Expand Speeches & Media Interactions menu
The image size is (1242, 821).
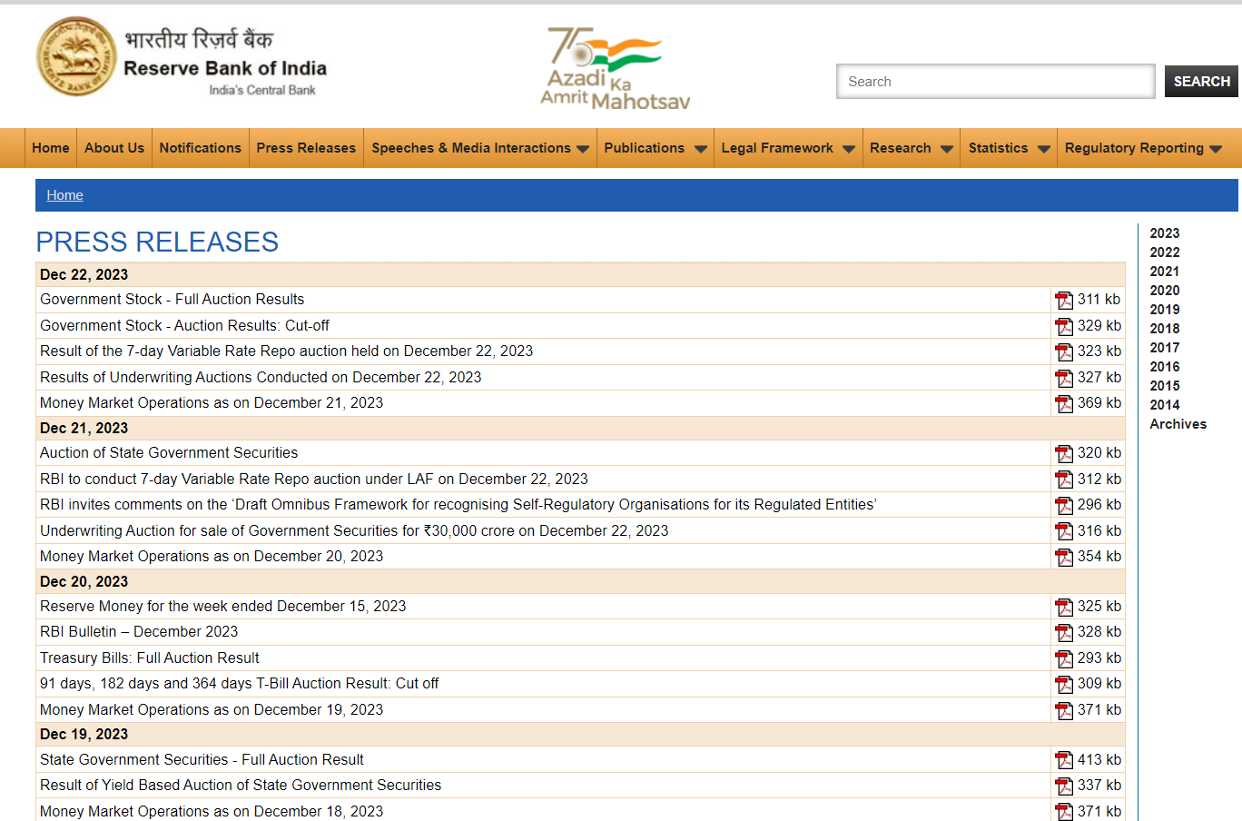[479, 148]
